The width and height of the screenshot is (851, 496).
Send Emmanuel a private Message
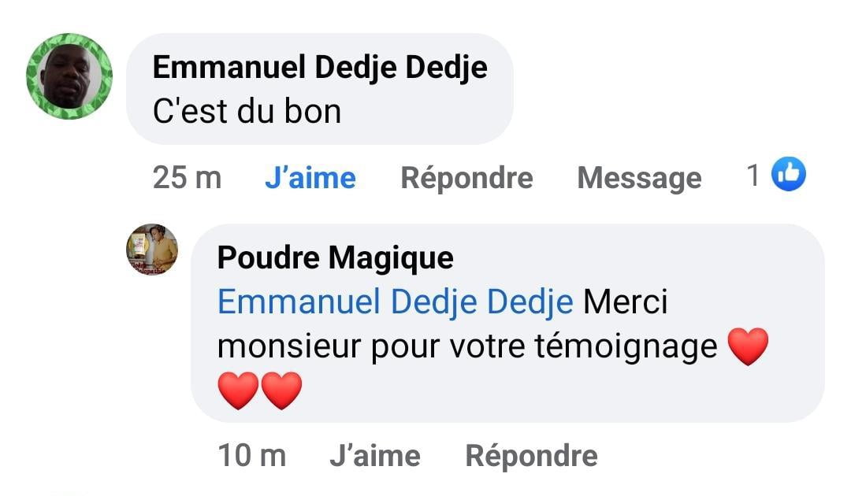click(x=638, y=178)
